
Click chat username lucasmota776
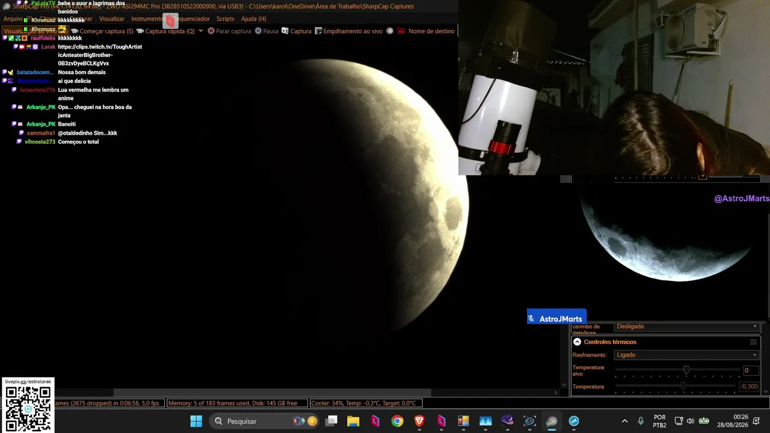pyautogui.click(x=37, y=90)
